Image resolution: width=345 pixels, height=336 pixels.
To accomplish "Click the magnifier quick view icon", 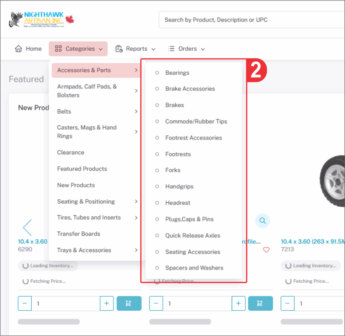I will tap(262, 221).
